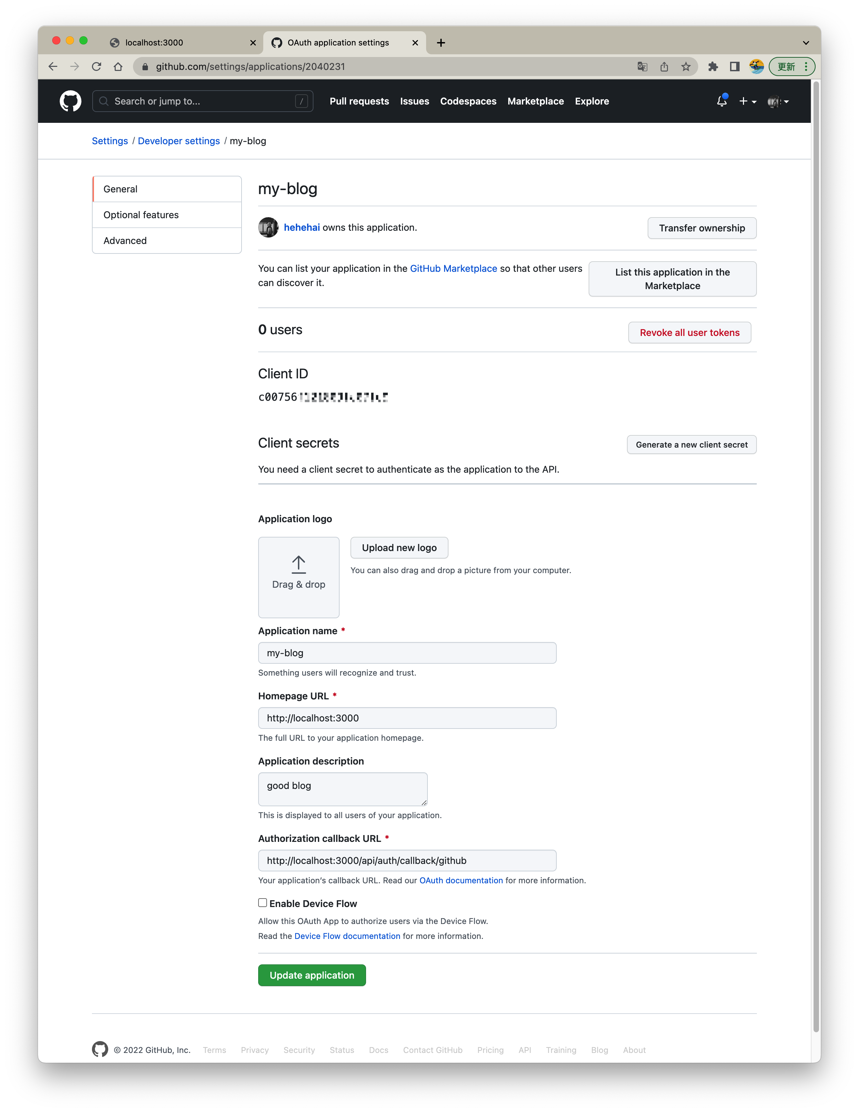Image resolution: width=859 pixels, height=1113 pixels.
Task: Reload the page with refresh icon
Action: tap(96, 67)
